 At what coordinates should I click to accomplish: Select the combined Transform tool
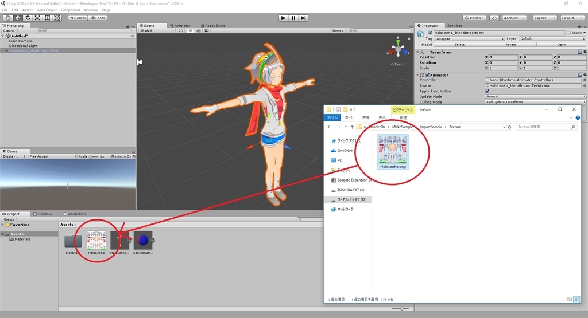(57, 18)
